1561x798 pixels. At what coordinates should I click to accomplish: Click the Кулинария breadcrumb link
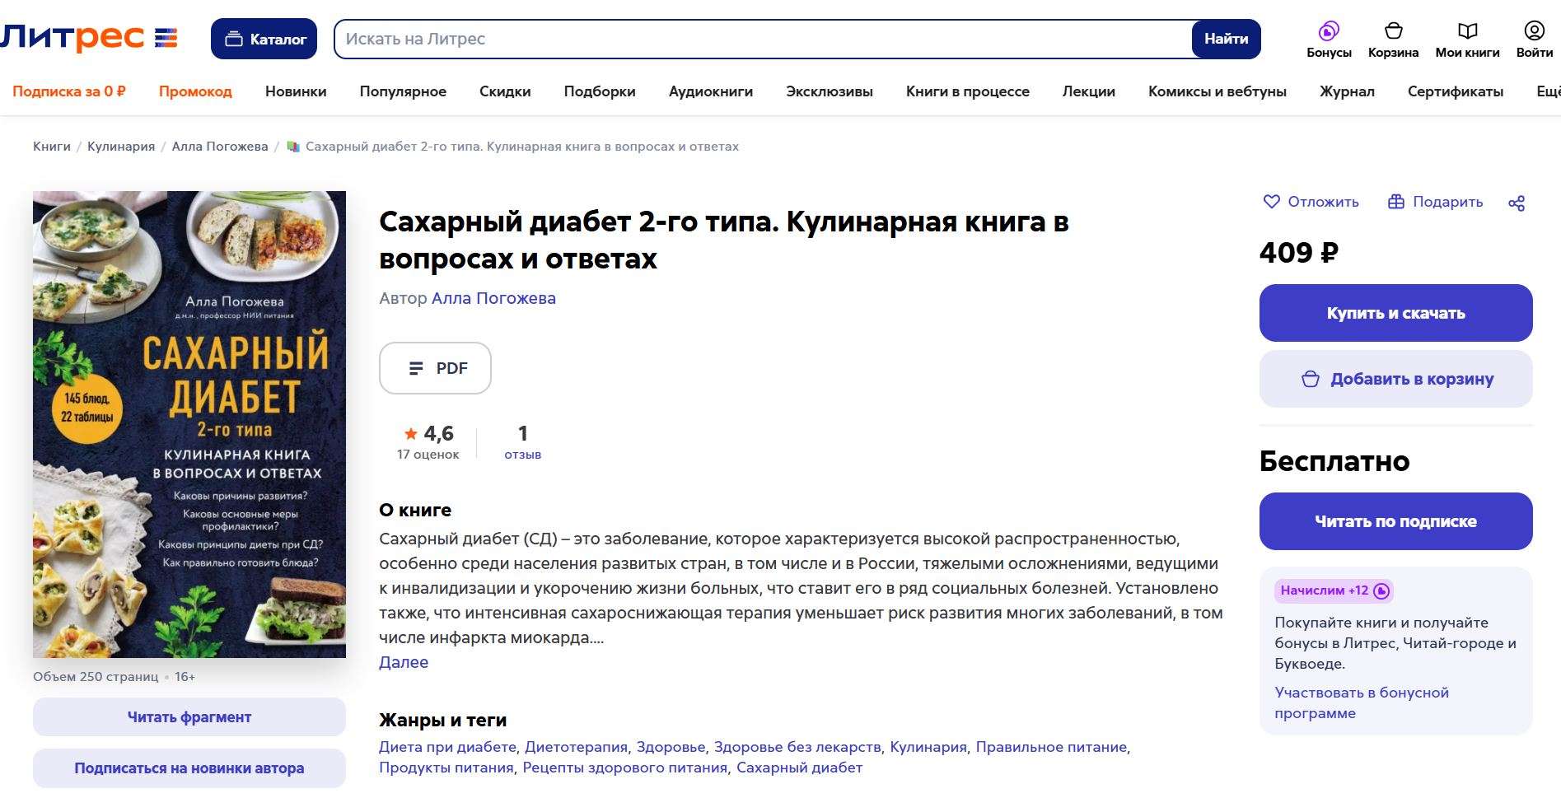[x=121, y=147]
